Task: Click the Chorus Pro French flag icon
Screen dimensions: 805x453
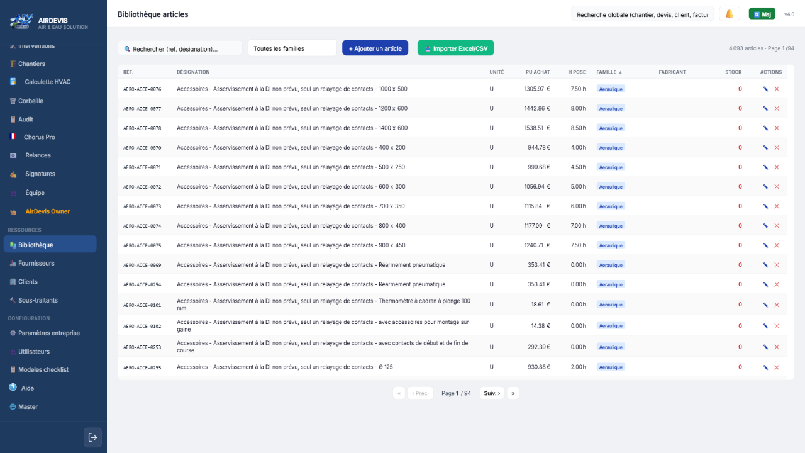Action: (x=13, y=137)
